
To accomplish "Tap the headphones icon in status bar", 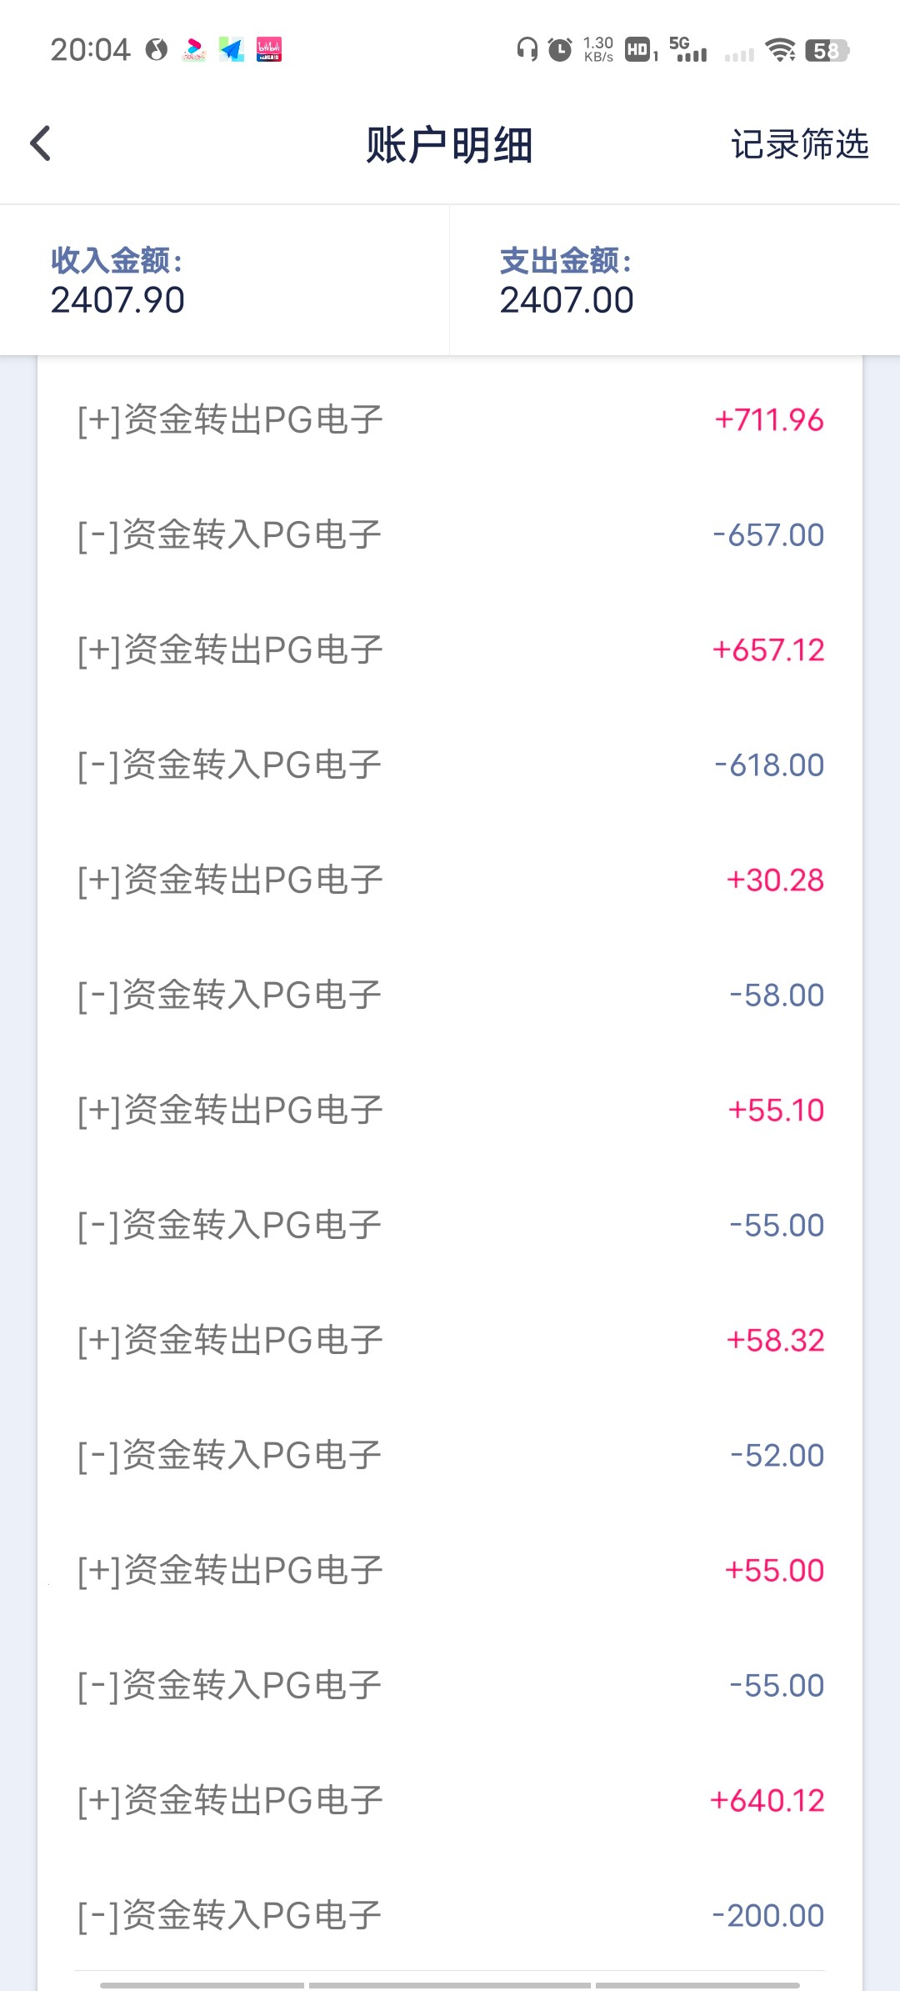I will pos(527,50).
